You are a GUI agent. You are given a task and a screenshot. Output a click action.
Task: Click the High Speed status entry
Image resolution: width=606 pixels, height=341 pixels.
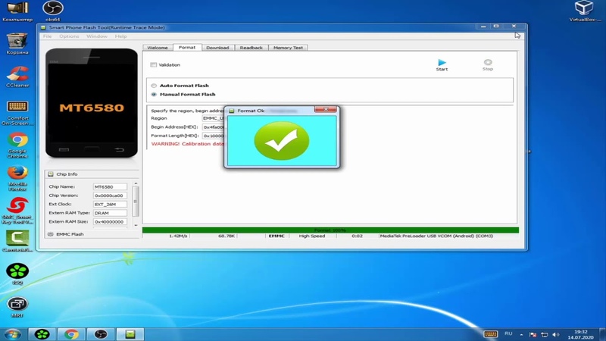click(312, 236)
